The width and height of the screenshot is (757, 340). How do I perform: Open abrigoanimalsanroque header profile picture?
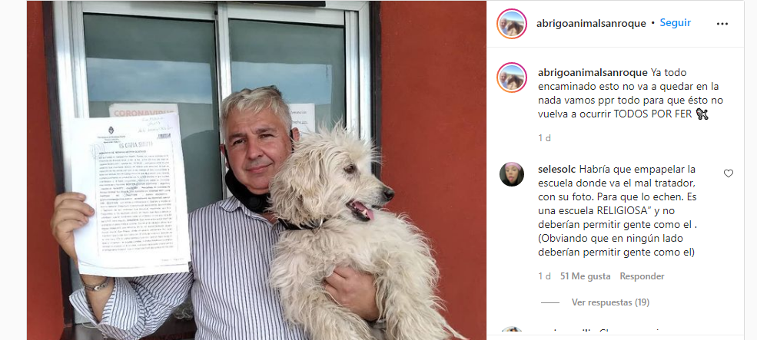click(x=511, y=24)
